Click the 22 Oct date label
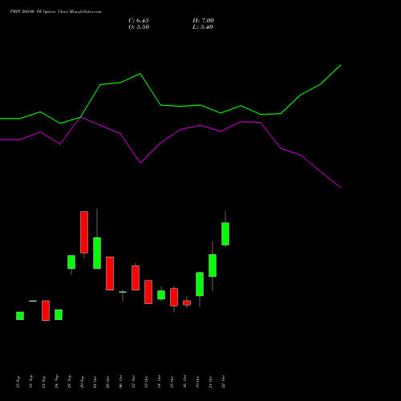This screenshot has height=401, width=401. click(x=224, y=382)
